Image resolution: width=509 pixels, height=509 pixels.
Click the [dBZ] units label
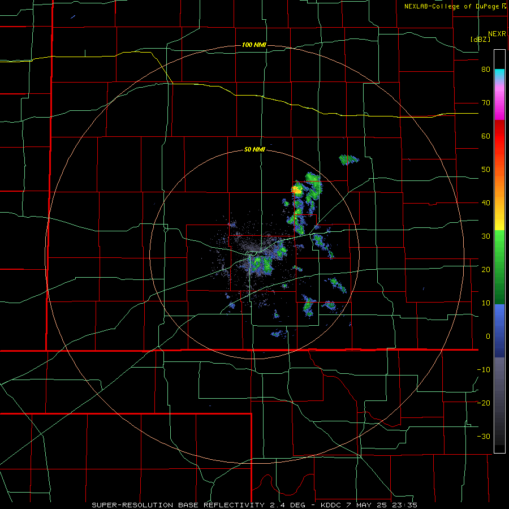[x=480, y=39]
